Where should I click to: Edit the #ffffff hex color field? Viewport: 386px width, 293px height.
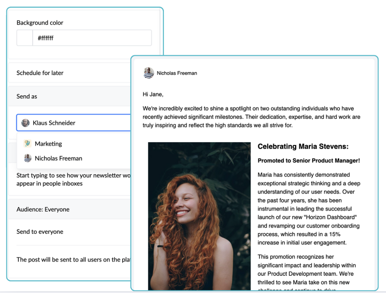click(92, 38)
